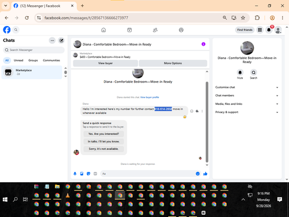Open the Facebook menu grid icon
This screenshot has width=289, height=217.
tap(260, 30)
